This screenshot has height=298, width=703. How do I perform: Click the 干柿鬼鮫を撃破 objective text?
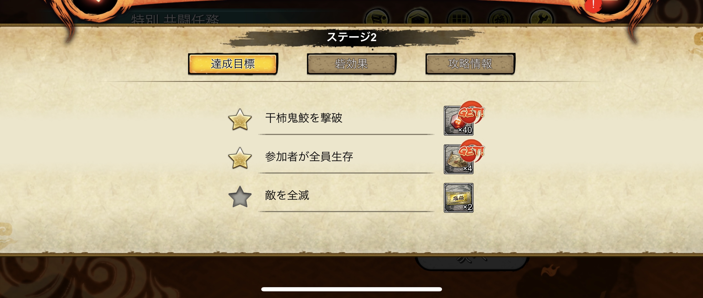coord(304,118)
